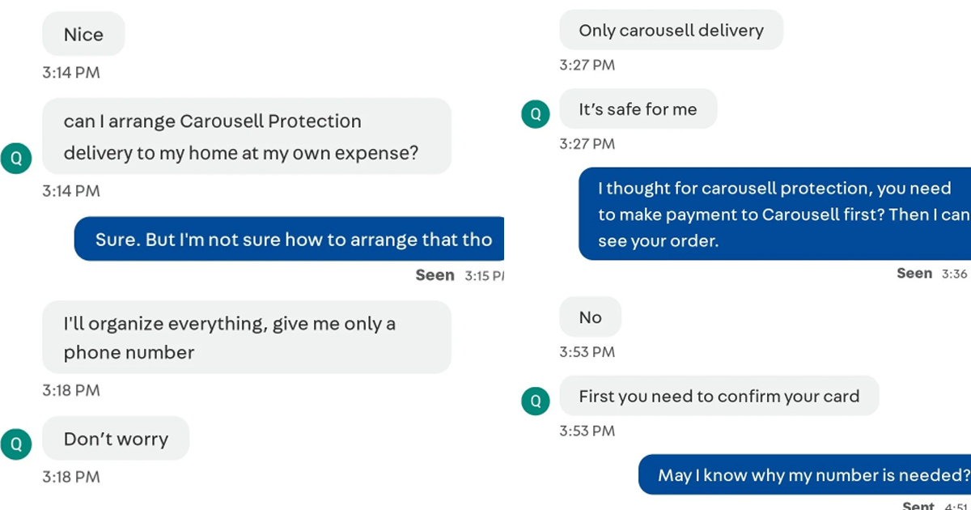Select the Carousell Protection delivery question bubble
The width and height of the screenshot is (971, 510).
click(x=244, y=136)
